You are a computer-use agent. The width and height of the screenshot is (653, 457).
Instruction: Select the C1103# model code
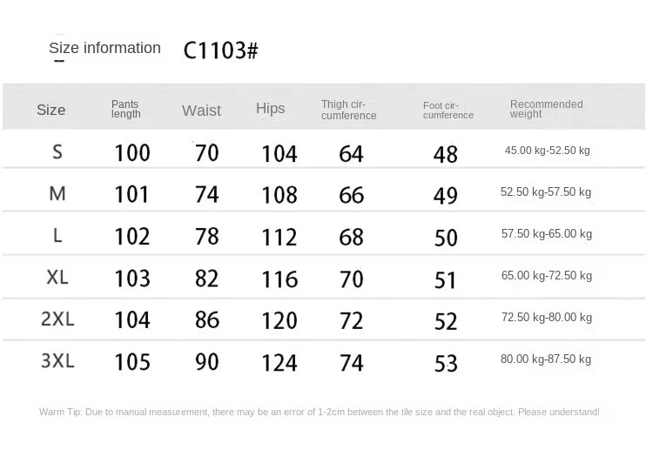pos(221,50)
